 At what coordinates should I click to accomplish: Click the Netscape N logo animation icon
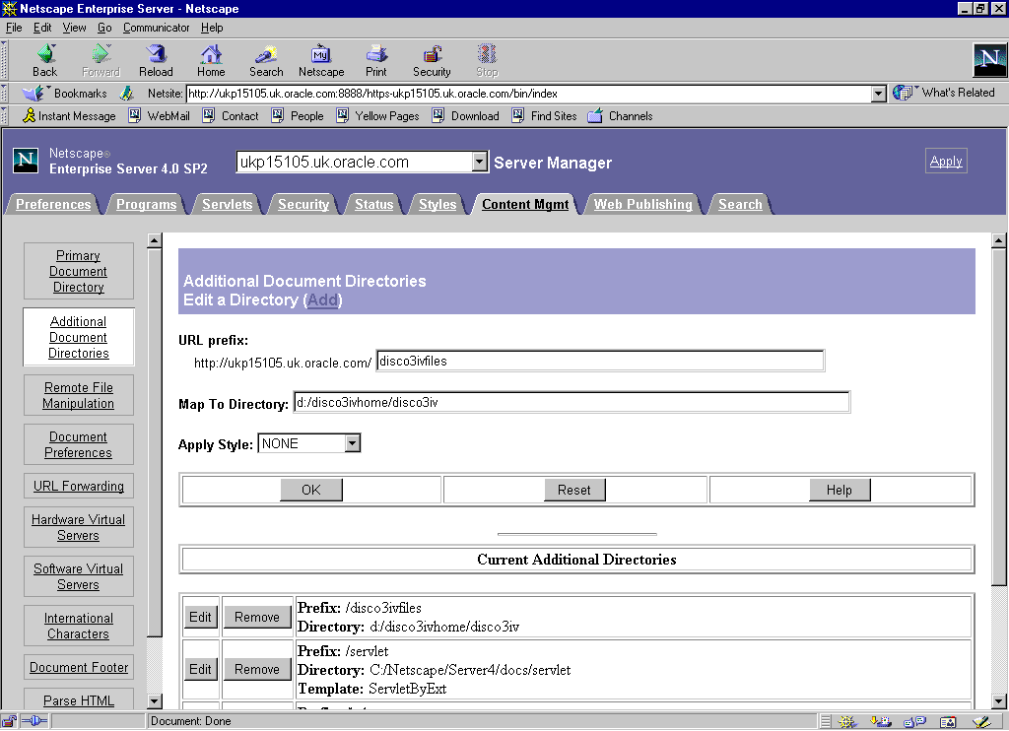point(989,60)
